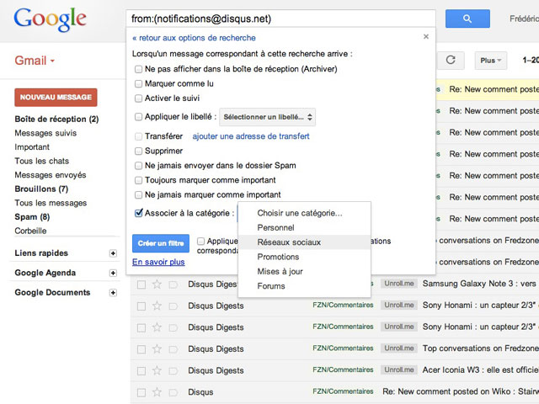The height and width of the screenshot is (404, 539).
Task: Select the Wiko Disqus message checkbox
Action: [141, 392]
